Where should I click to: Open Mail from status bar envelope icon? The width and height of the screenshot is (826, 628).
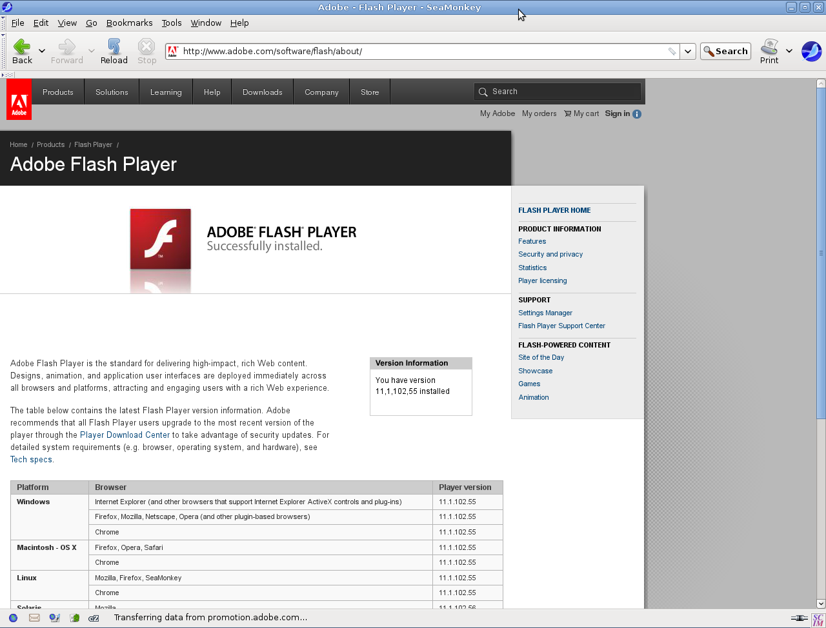coord(34,618)
